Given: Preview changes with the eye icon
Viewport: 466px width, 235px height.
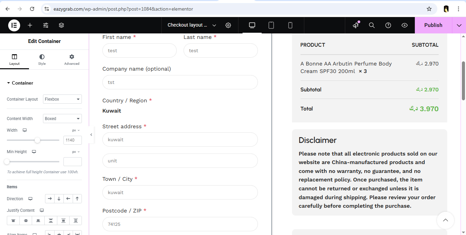Looking at the screenshot, I should click(405, 25).
